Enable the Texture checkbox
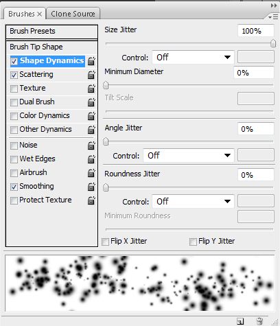This screenshot has height=326, width=280. point(14,89)
